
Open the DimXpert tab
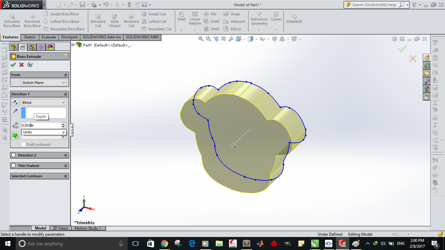(69, 37)
